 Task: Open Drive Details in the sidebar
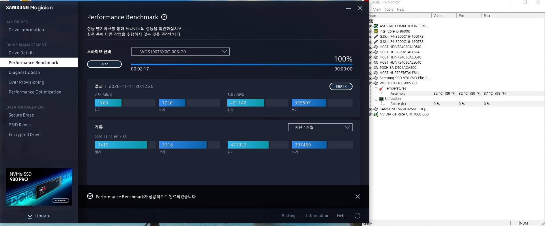(x=22, y=53)
